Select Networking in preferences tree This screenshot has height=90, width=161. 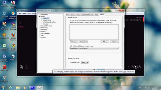pos(44,29)
